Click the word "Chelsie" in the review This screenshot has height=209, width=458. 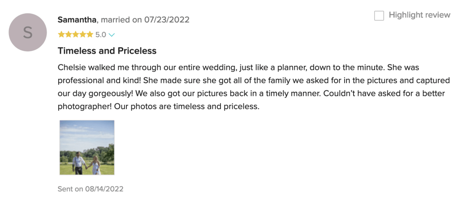(x=72, y=68)
